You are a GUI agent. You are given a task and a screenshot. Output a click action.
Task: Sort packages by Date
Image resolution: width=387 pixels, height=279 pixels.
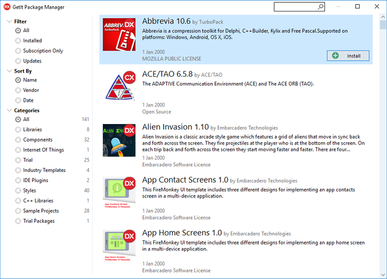click(18, 100)
